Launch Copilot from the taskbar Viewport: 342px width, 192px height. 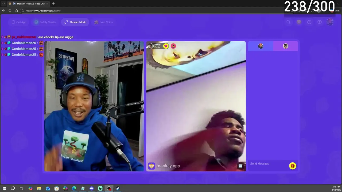click(30, 189)
